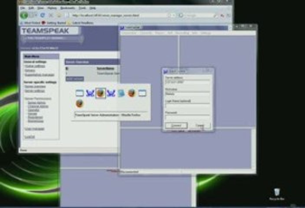The height and width of the screenshot is (208, 305).
Task: Open the Most Visited bookmarks dropdown
Action: 31,23
